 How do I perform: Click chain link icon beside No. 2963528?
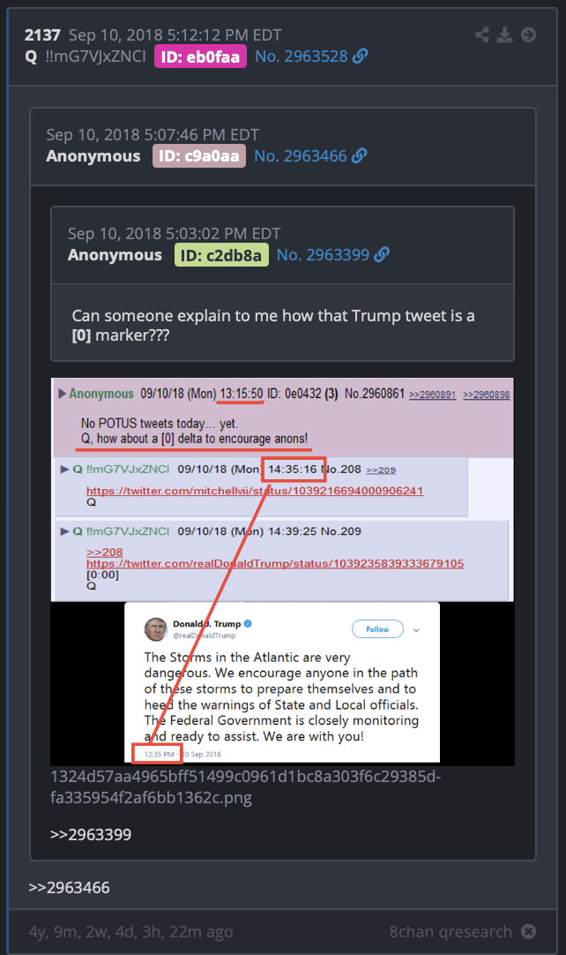click(x=361, y=56)
